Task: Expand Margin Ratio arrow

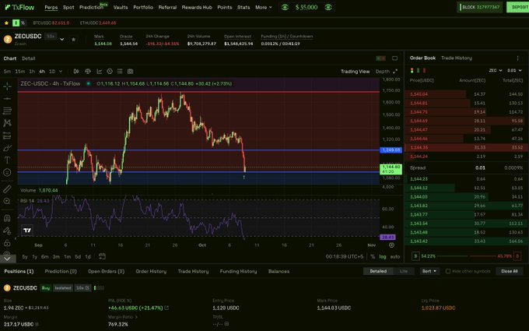Action: 136,317
